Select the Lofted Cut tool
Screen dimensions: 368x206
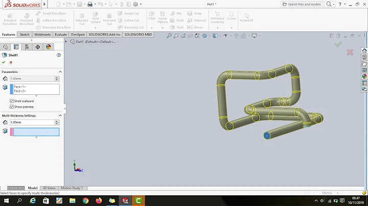[x=128, y=20]
